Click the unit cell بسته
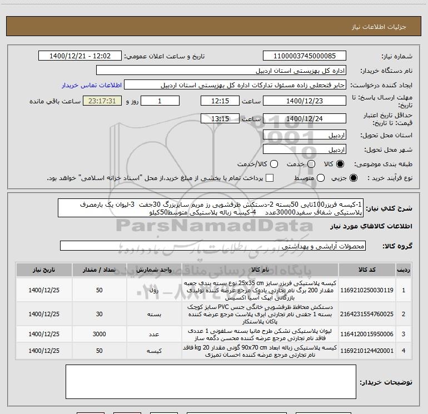Screen dimensions: 428x414 (154, 314)
